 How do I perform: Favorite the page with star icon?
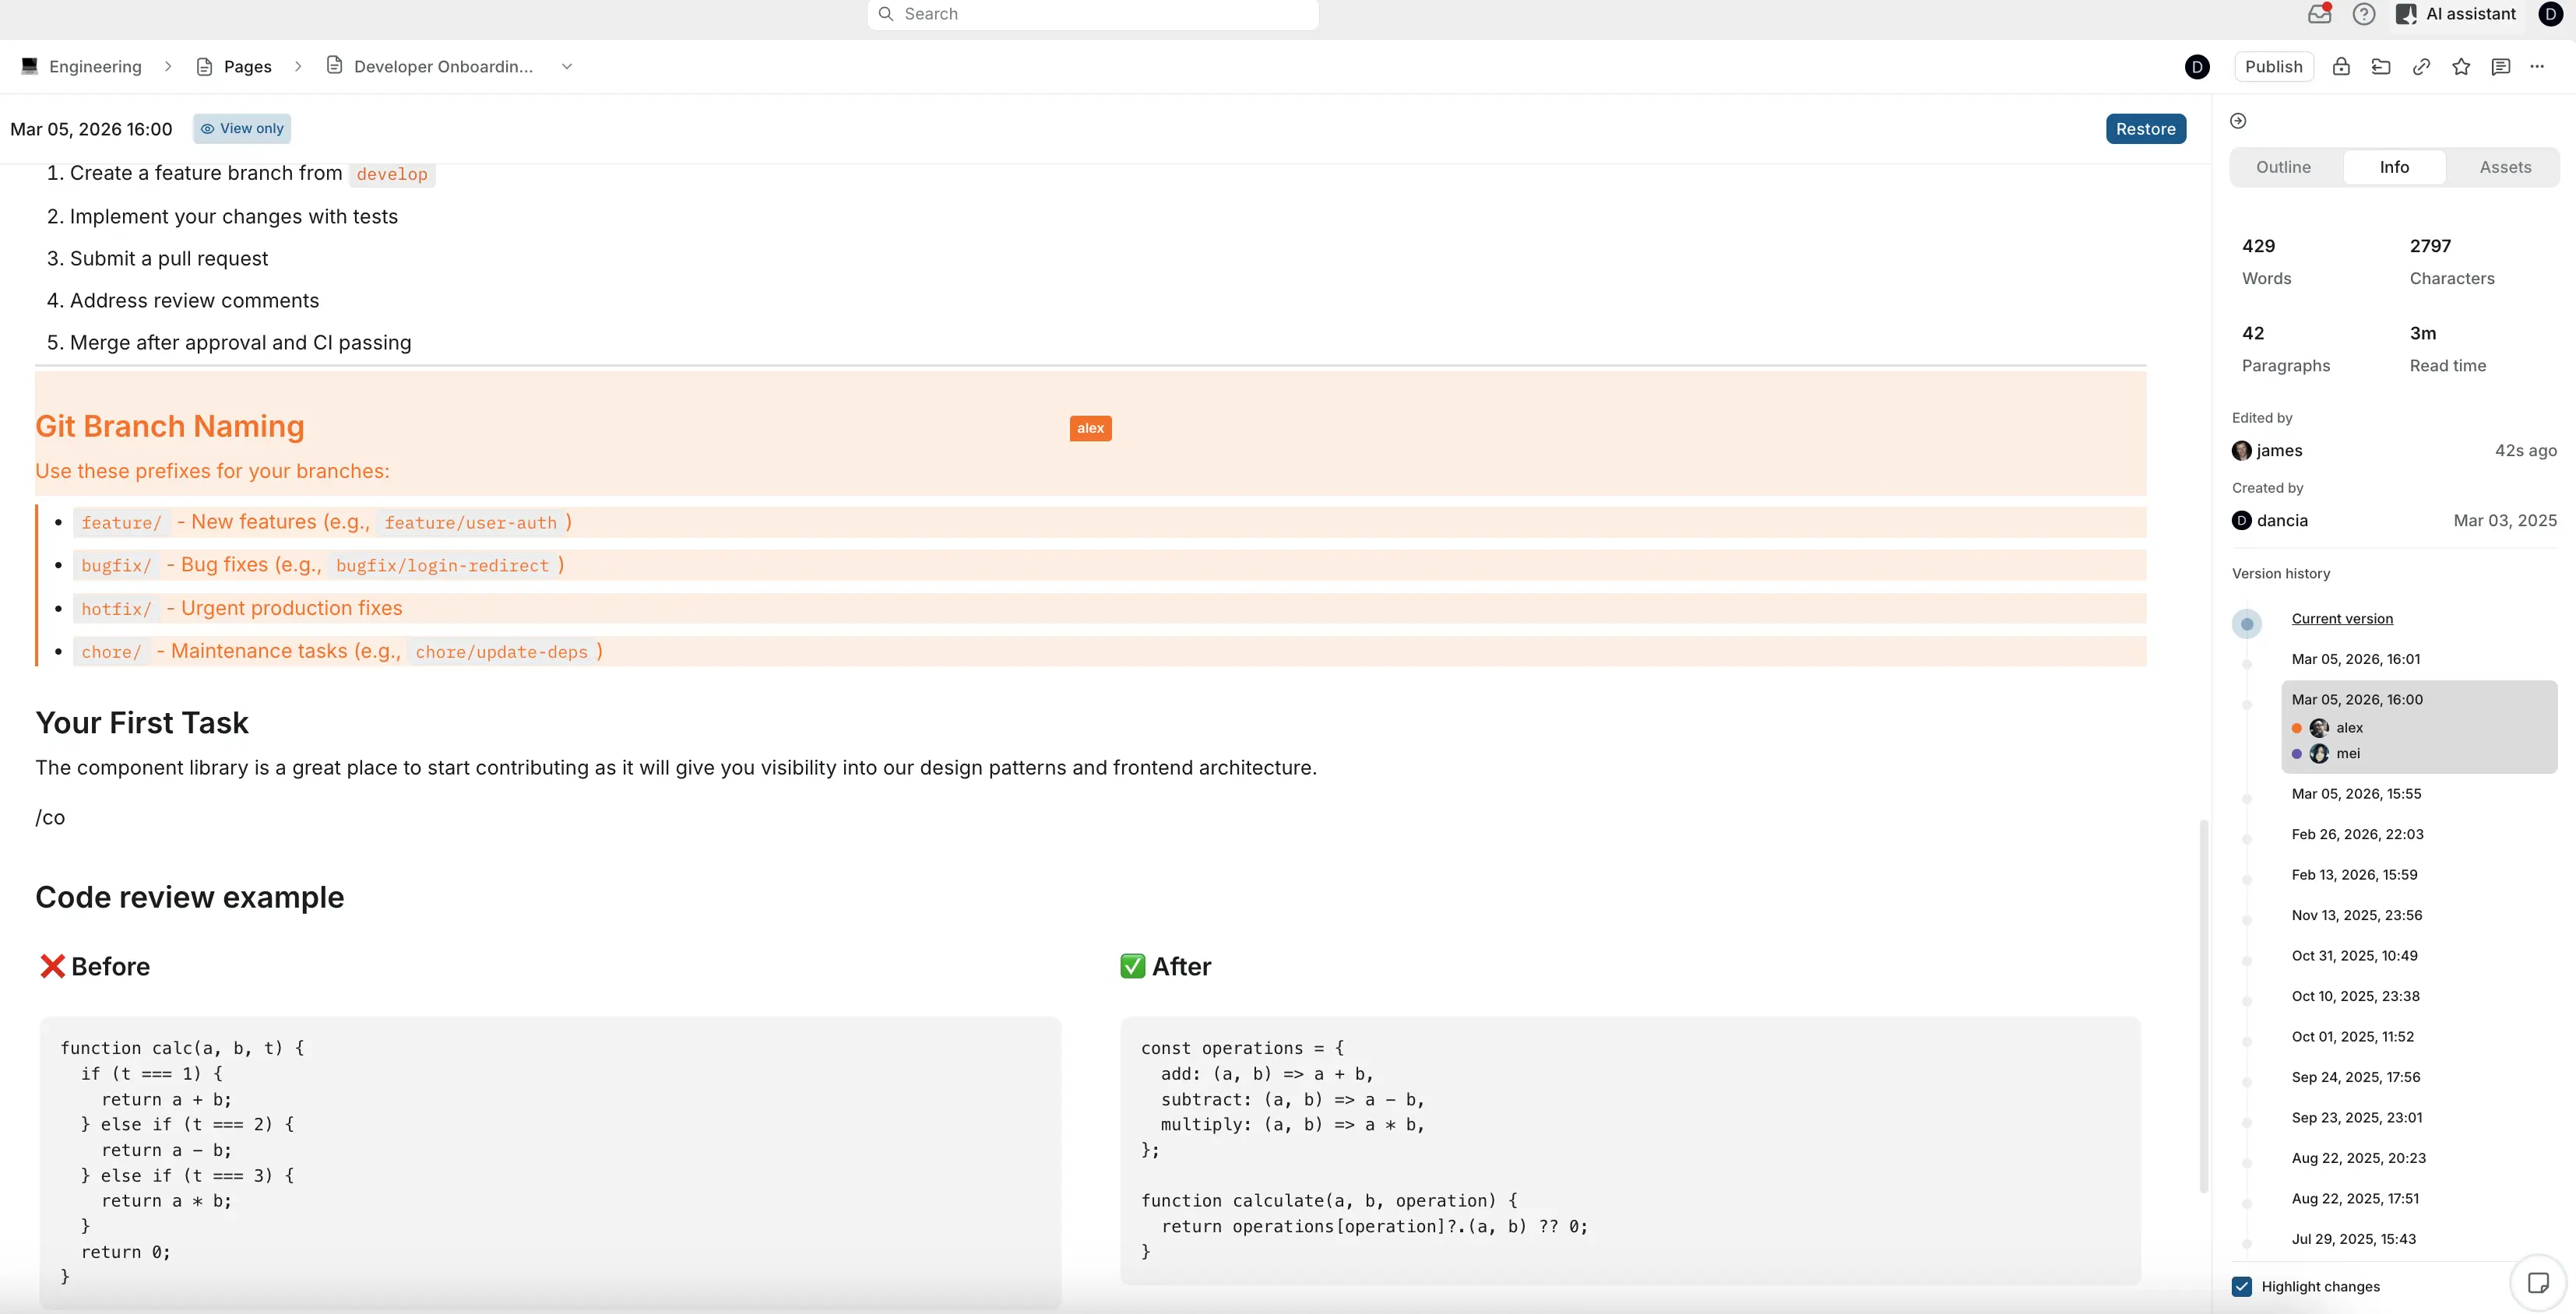tap(2461, 67)
